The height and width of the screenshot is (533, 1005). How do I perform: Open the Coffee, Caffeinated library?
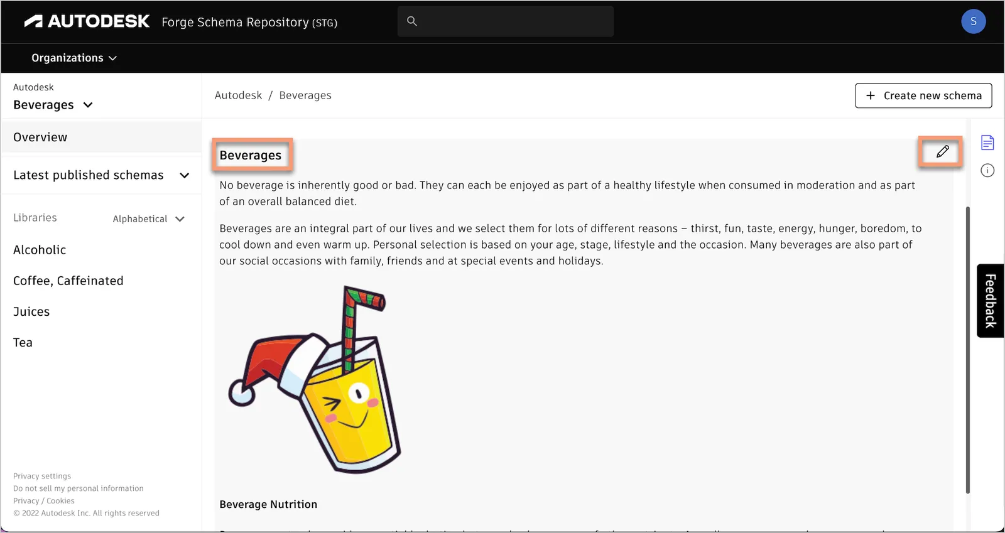point(68,281)
